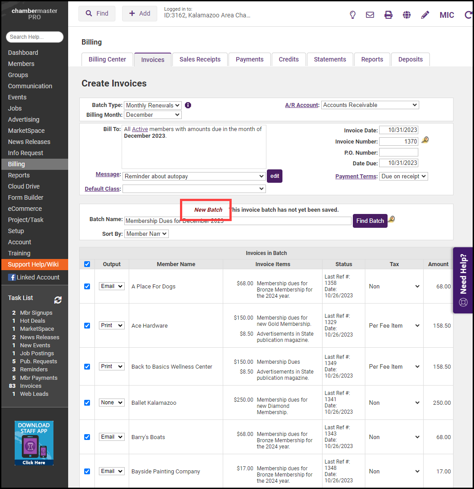
Task: Switch to the Sales Receipts tab
Action: point(200,59)
